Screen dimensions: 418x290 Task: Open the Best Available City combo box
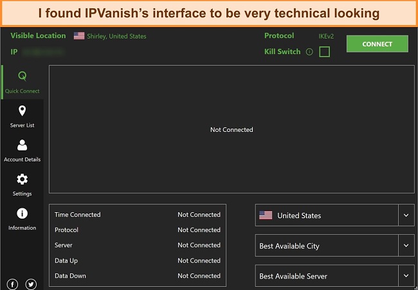tap(335, 246)
